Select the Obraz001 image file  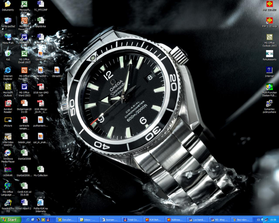point(57,70)
